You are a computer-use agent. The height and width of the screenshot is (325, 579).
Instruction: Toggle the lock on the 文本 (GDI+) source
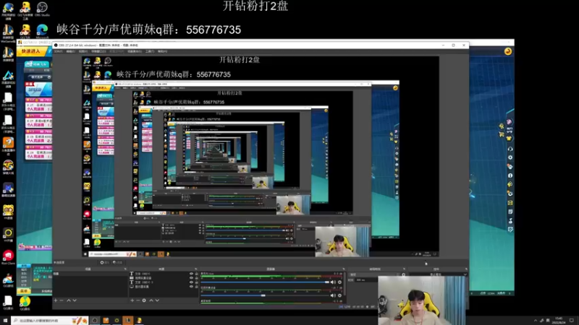coord(196,274)
